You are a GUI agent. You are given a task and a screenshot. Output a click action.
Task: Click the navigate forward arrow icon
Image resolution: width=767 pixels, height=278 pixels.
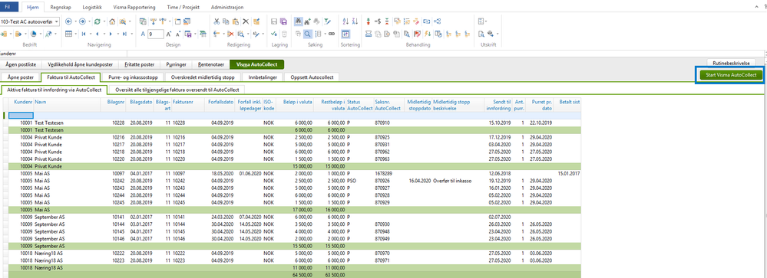tap(83, 21)
